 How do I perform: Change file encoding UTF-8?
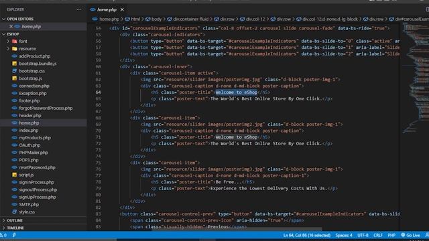pyautogui.click(x=363, y=235)
